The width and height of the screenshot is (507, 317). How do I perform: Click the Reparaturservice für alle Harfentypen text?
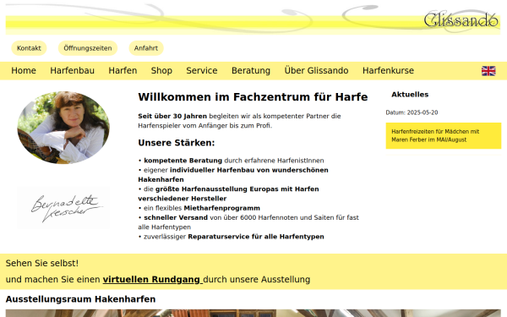click(x=256, y=237)
